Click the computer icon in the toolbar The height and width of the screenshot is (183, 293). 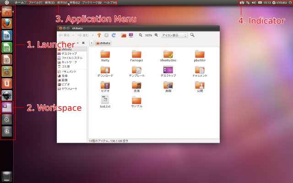131,35
